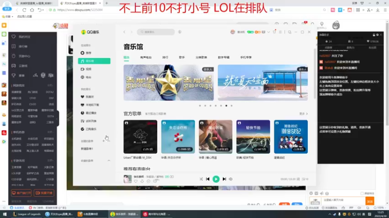
Task: Go forward in QQ Music navigation
Action: (x=131, y=32)
